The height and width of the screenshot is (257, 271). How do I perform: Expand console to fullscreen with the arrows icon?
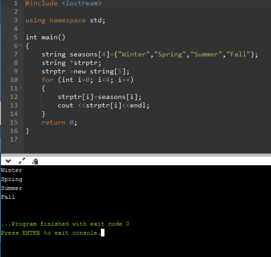point(22,161)
